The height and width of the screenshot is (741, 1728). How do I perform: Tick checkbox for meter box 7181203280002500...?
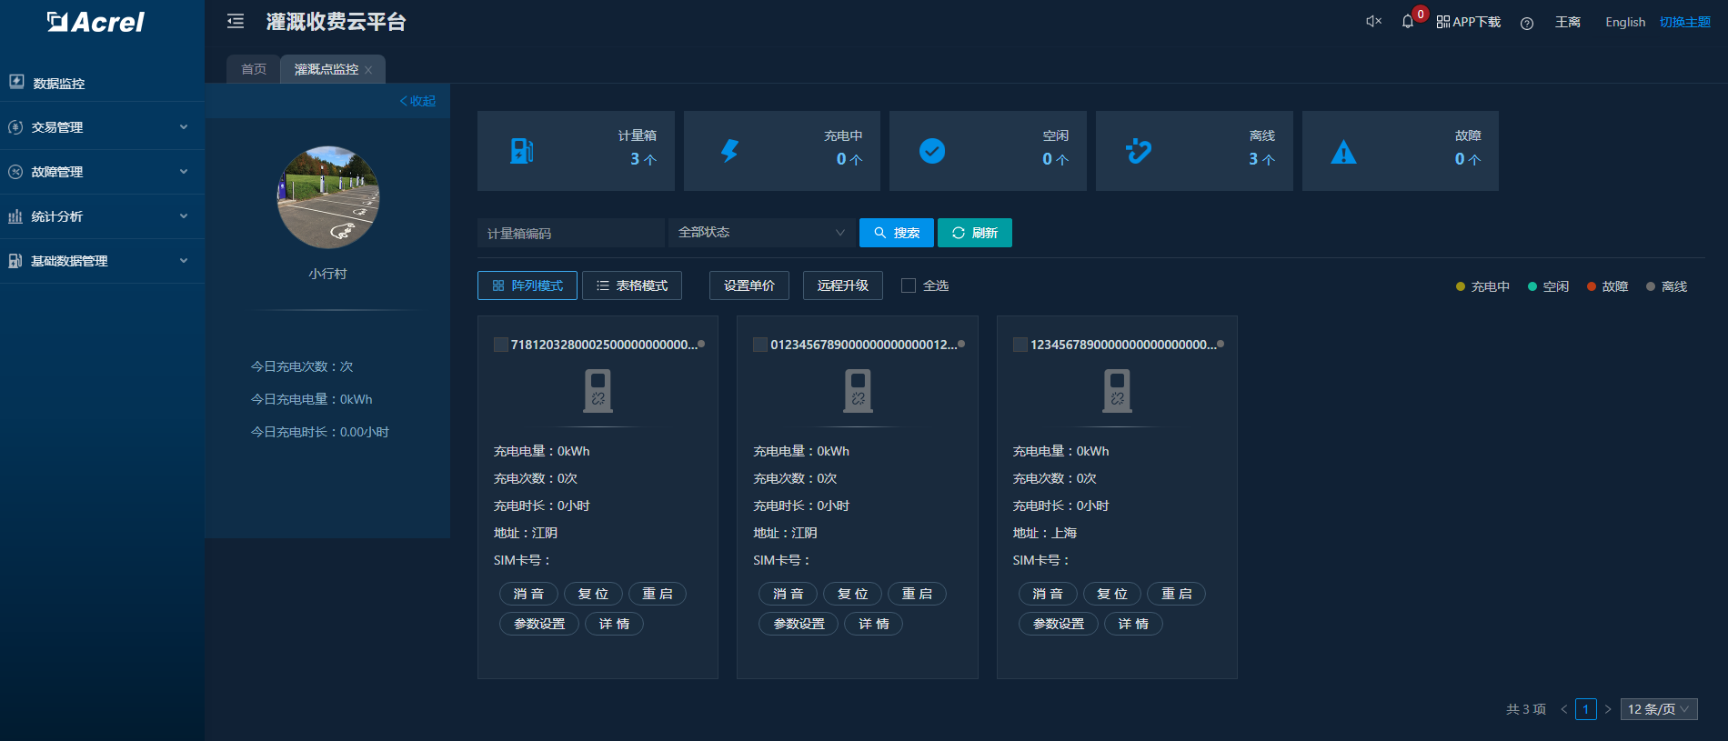coord(500,345)
